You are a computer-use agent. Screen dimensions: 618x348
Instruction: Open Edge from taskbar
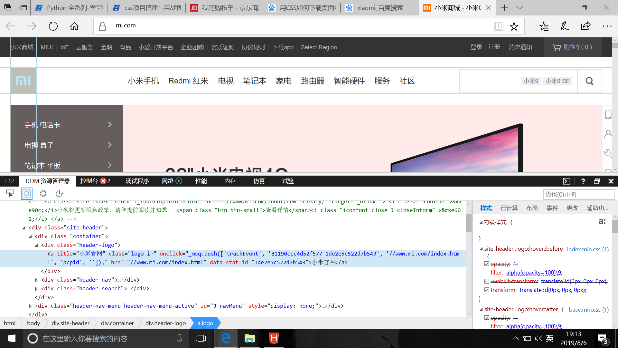[x=226, y=338]
